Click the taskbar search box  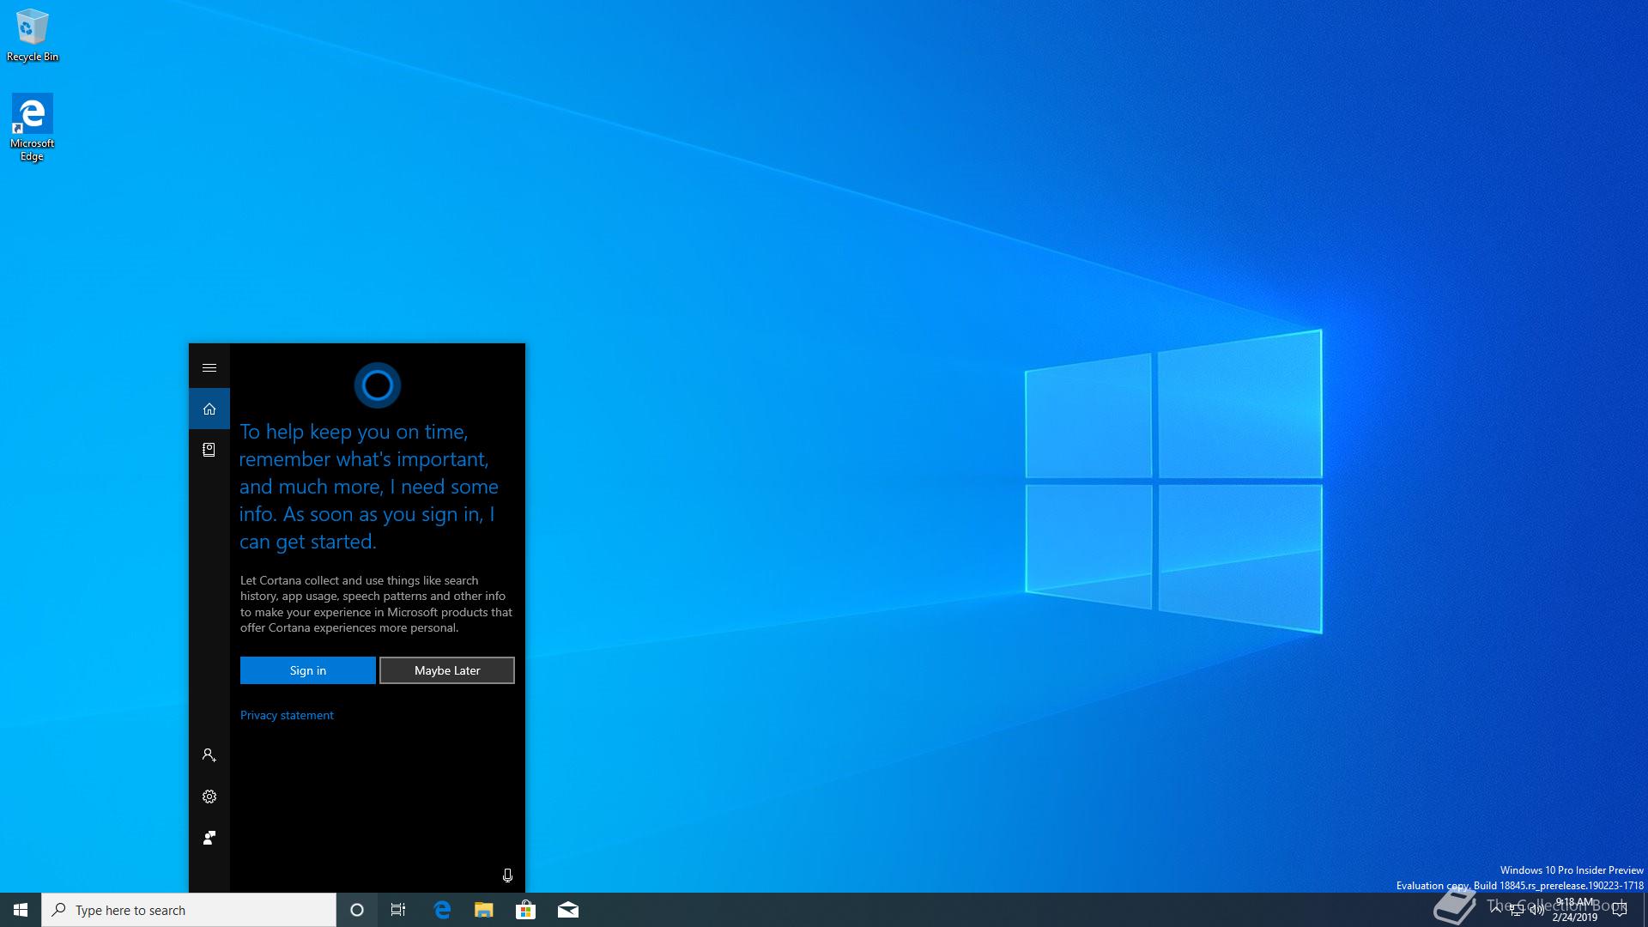(189, 910)
